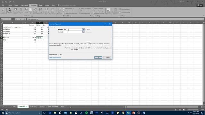205x115 pixels.
Task: Switch to the TEXT sheet tab
Action: [63, 107]
